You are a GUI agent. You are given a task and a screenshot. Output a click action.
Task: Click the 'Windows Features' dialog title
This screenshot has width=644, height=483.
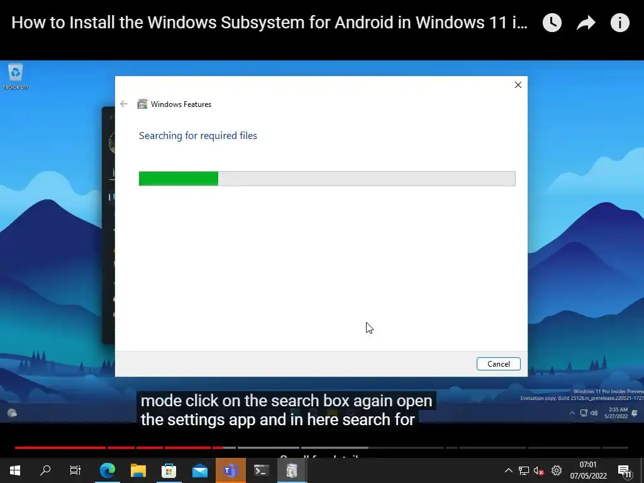tap(180, 104)
